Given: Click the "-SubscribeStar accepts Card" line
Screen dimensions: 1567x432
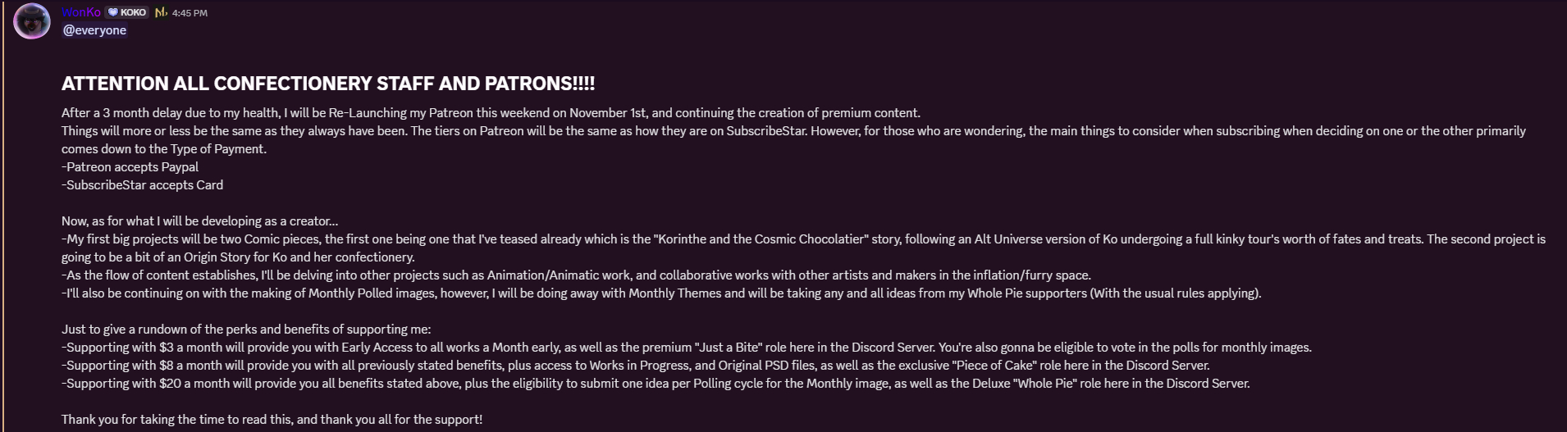Looking at the screenshot, I should point(142,185).
